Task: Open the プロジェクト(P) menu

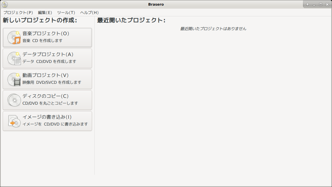Action: (18, 13)
